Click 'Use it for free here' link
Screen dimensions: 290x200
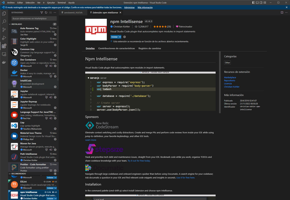click(185, 178)
